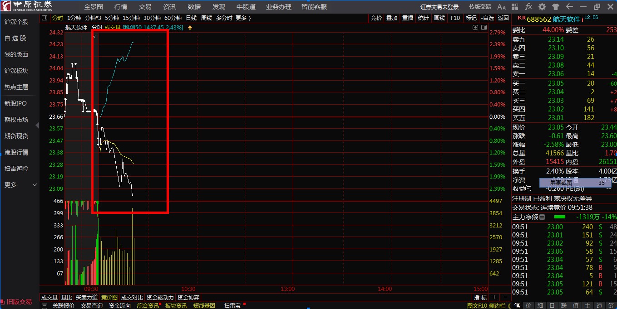Open the 多分时 view option
The height and width of the screenshot is (309, 617).
pyautogui.click(x=224, y=18)
